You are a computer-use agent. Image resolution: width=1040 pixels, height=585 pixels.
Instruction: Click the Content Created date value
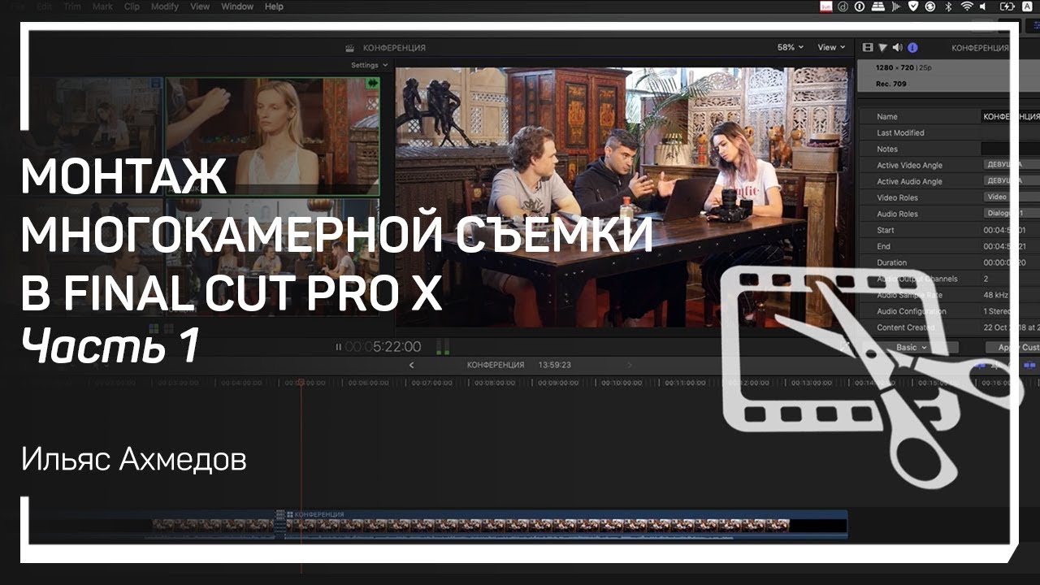click(1012, 327)
